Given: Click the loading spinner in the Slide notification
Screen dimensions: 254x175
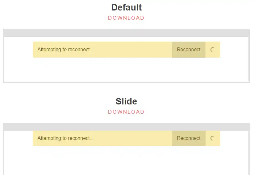Looking at the screenshot, I should pos(212,138).
